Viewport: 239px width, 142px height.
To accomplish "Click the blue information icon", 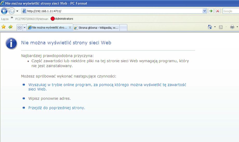I will [11, 44].
